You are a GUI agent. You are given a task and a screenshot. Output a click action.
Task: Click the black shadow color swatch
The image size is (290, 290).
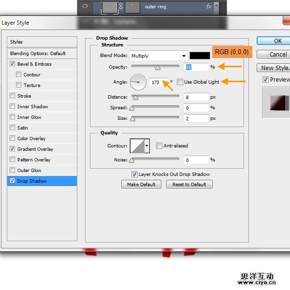[200, 56]
